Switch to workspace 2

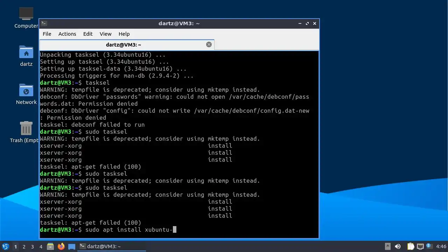[x=24, y=247]
